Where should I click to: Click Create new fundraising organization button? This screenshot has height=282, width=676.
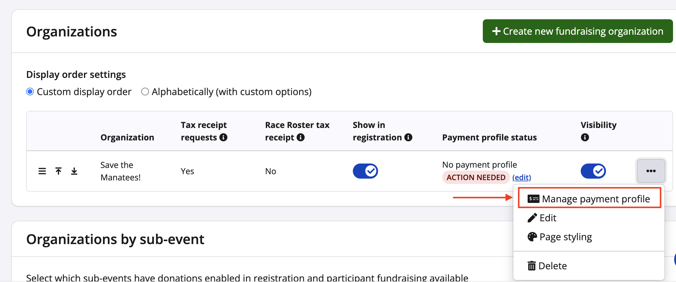[x=577, y=31]
